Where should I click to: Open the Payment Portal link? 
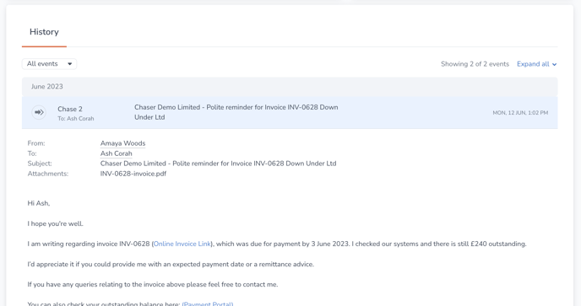point(208,303)
